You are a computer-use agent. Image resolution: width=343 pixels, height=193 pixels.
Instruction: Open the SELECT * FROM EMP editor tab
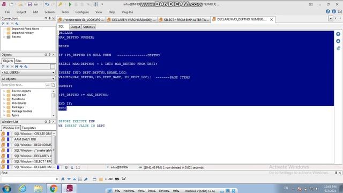coord(184,20)
